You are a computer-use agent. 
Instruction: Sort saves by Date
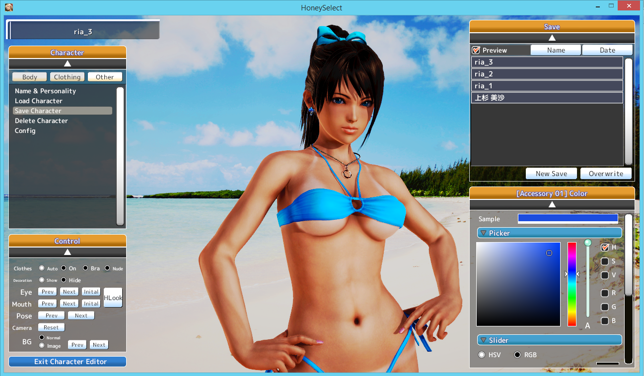[607, 50]
